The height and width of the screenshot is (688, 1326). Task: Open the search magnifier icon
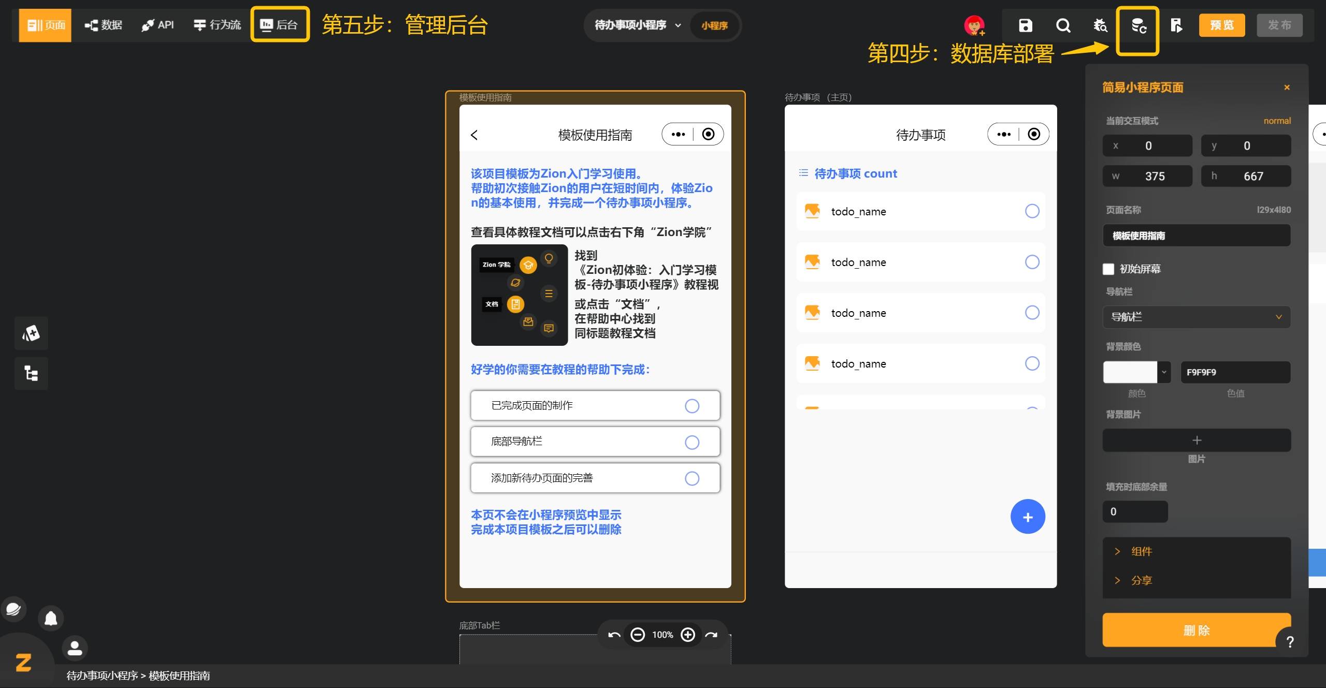[x=1063, y=25]
